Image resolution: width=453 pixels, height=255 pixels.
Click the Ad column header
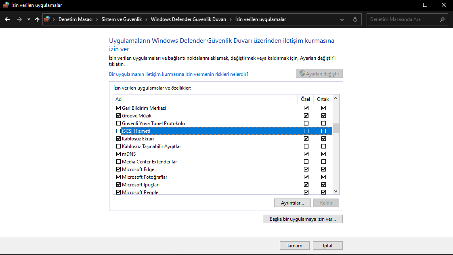(205, 99)
